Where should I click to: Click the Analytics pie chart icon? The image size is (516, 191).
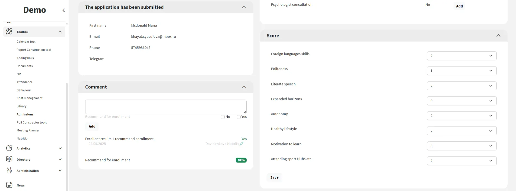9,148
